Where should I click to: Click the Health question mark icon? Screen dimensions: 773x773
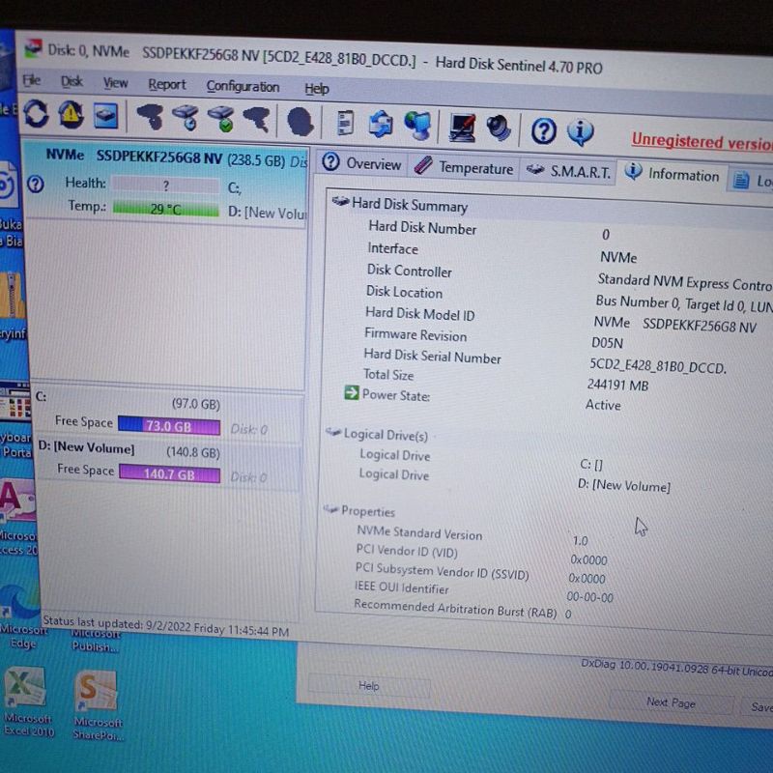[x=37, y=184]
